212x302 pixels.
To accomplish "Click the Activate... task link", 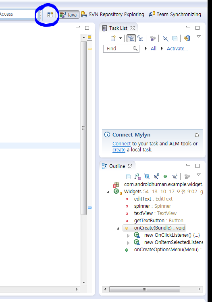I will 177,49.
